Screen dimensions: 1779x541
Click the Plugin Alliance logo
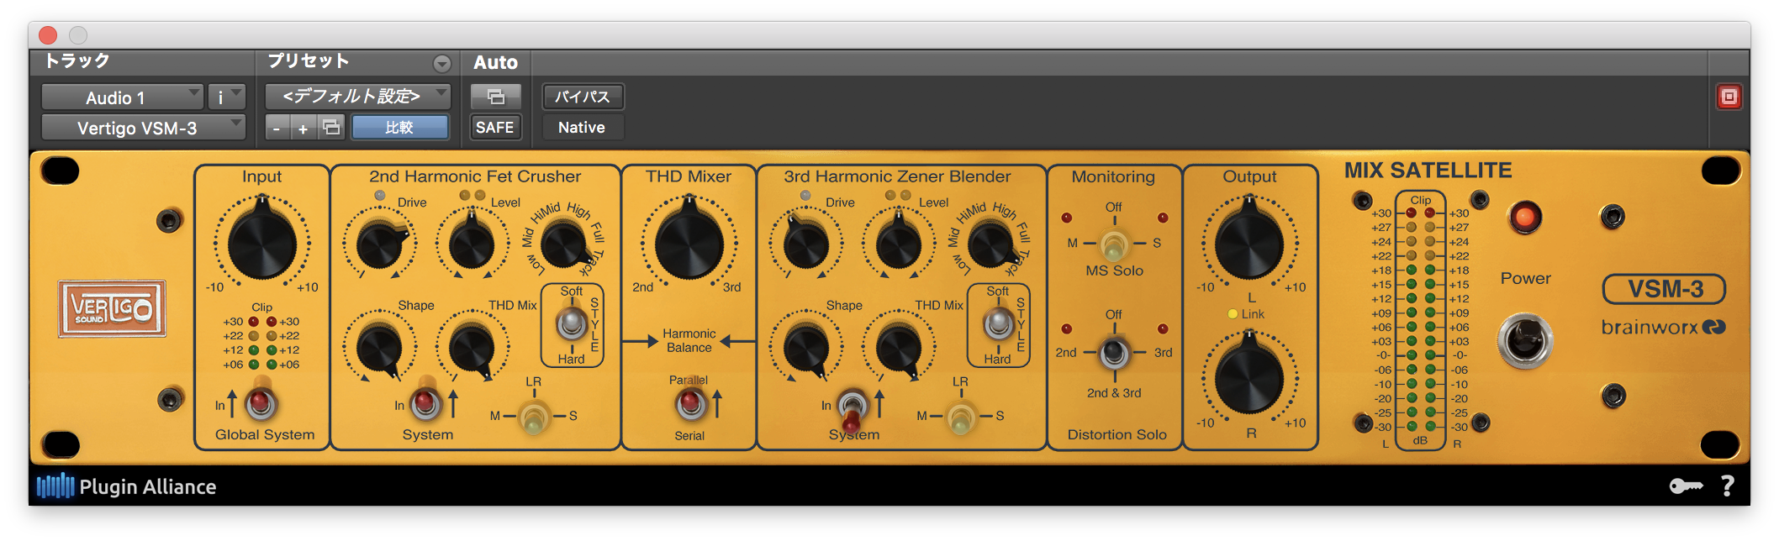coord(126,486)
